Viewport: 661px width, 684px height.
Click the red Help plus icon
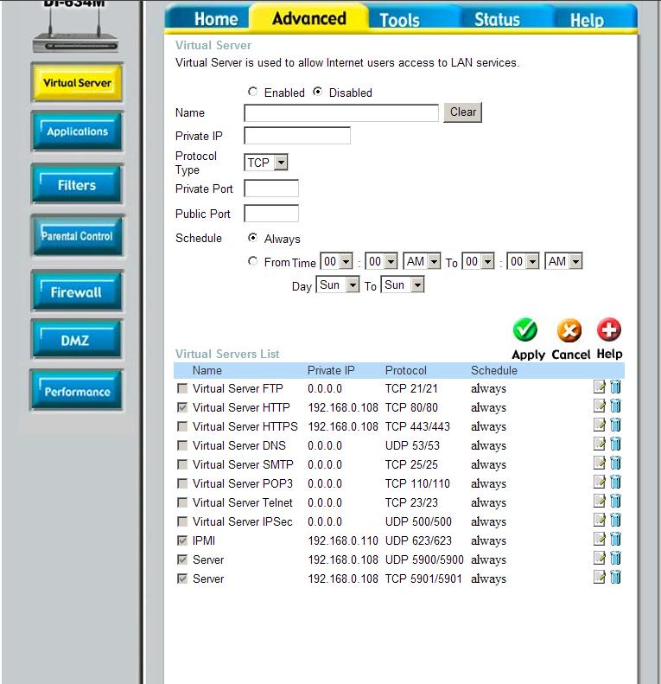609,329
